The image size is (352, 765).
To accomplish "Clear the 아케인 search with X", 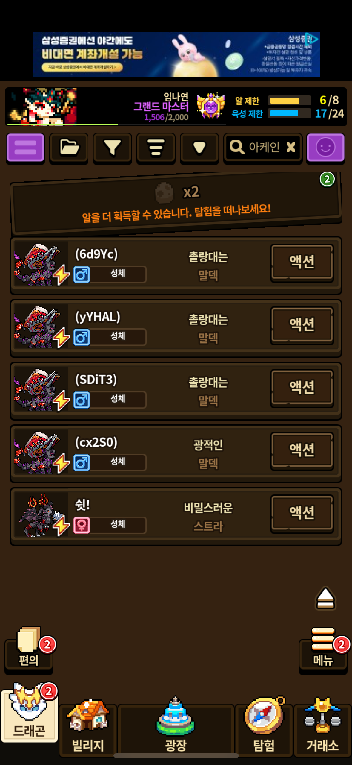I will (291, 147).
